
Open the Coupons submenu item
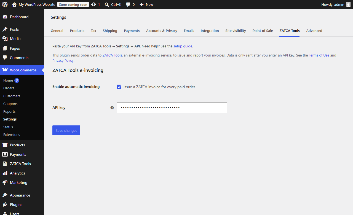click(10, 104)
